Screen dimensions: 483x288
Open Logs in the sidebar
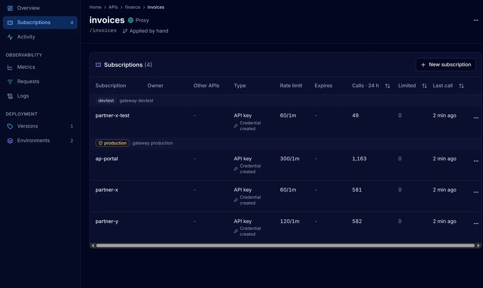point(40,96)
